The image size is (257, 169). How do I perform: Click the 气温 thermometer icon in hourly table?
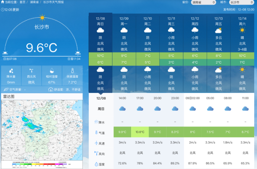click(96, 132)
